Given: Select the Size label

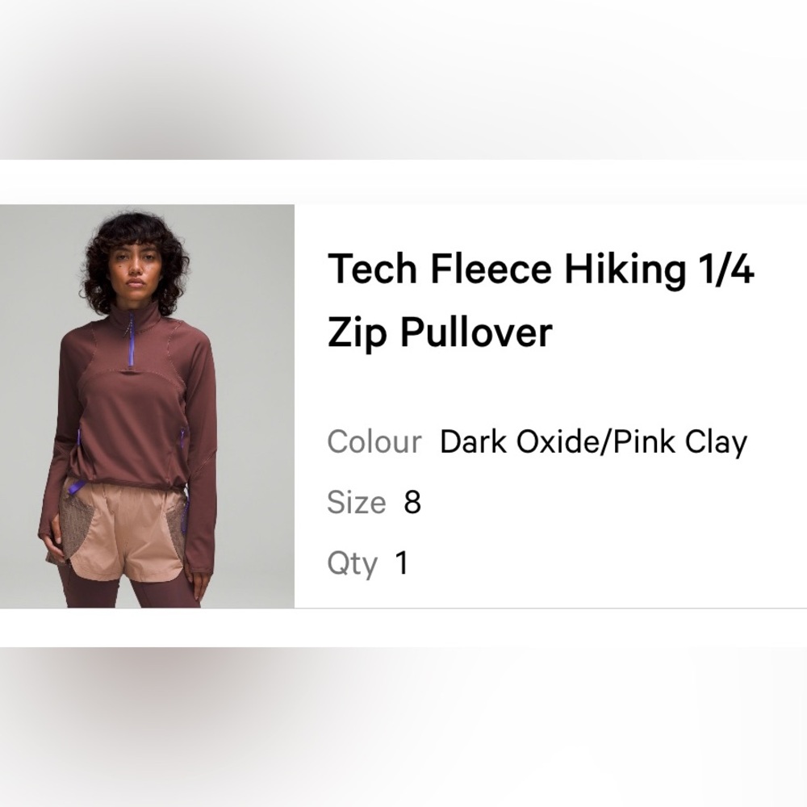Looking at the screenshot, I should (x=356, y=503).
